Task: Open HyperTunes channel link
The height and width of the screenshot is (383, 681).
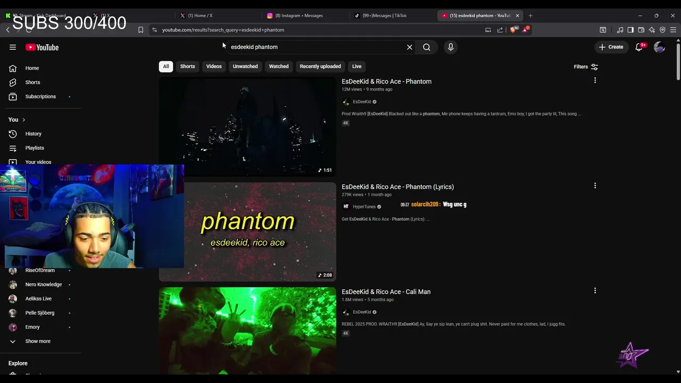Action: pyautogui.click(x=364, y=206)
